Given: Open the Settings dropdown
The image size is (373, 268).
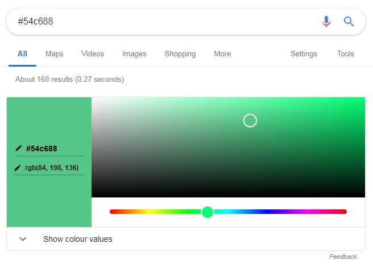Looking at the screenshot, I should coord(304,54).
